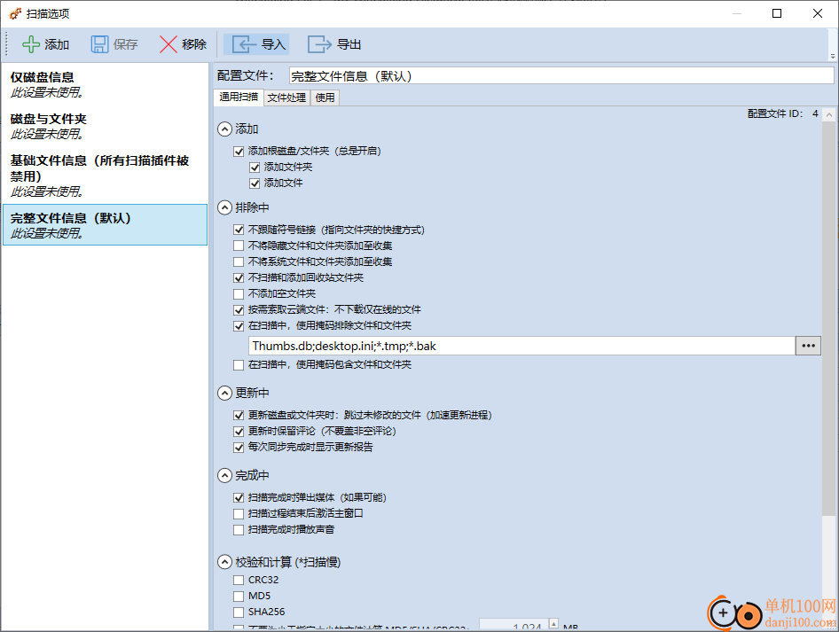Select the 完整文件信息（默认） profile
The height and width of the screenshot is (632, 839).
(x=105, y=225)
